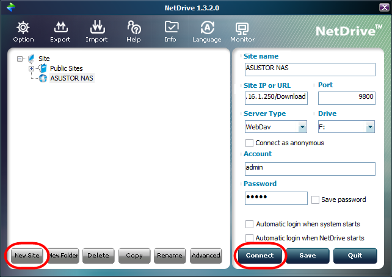The image size is (392, 277).
Task: Open the Info toolbar icon
Action: pos(172,27)
